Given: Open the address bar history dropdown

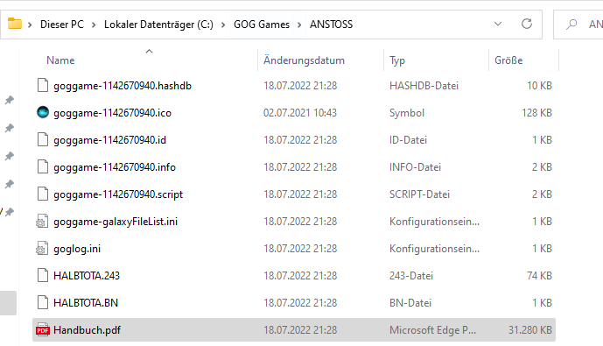Looking at the screenshot, I should pyautogui.click(x=498, y=24).
